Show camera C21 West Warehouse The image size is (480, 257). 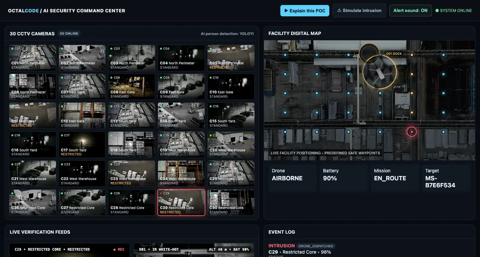click(33, 173)
